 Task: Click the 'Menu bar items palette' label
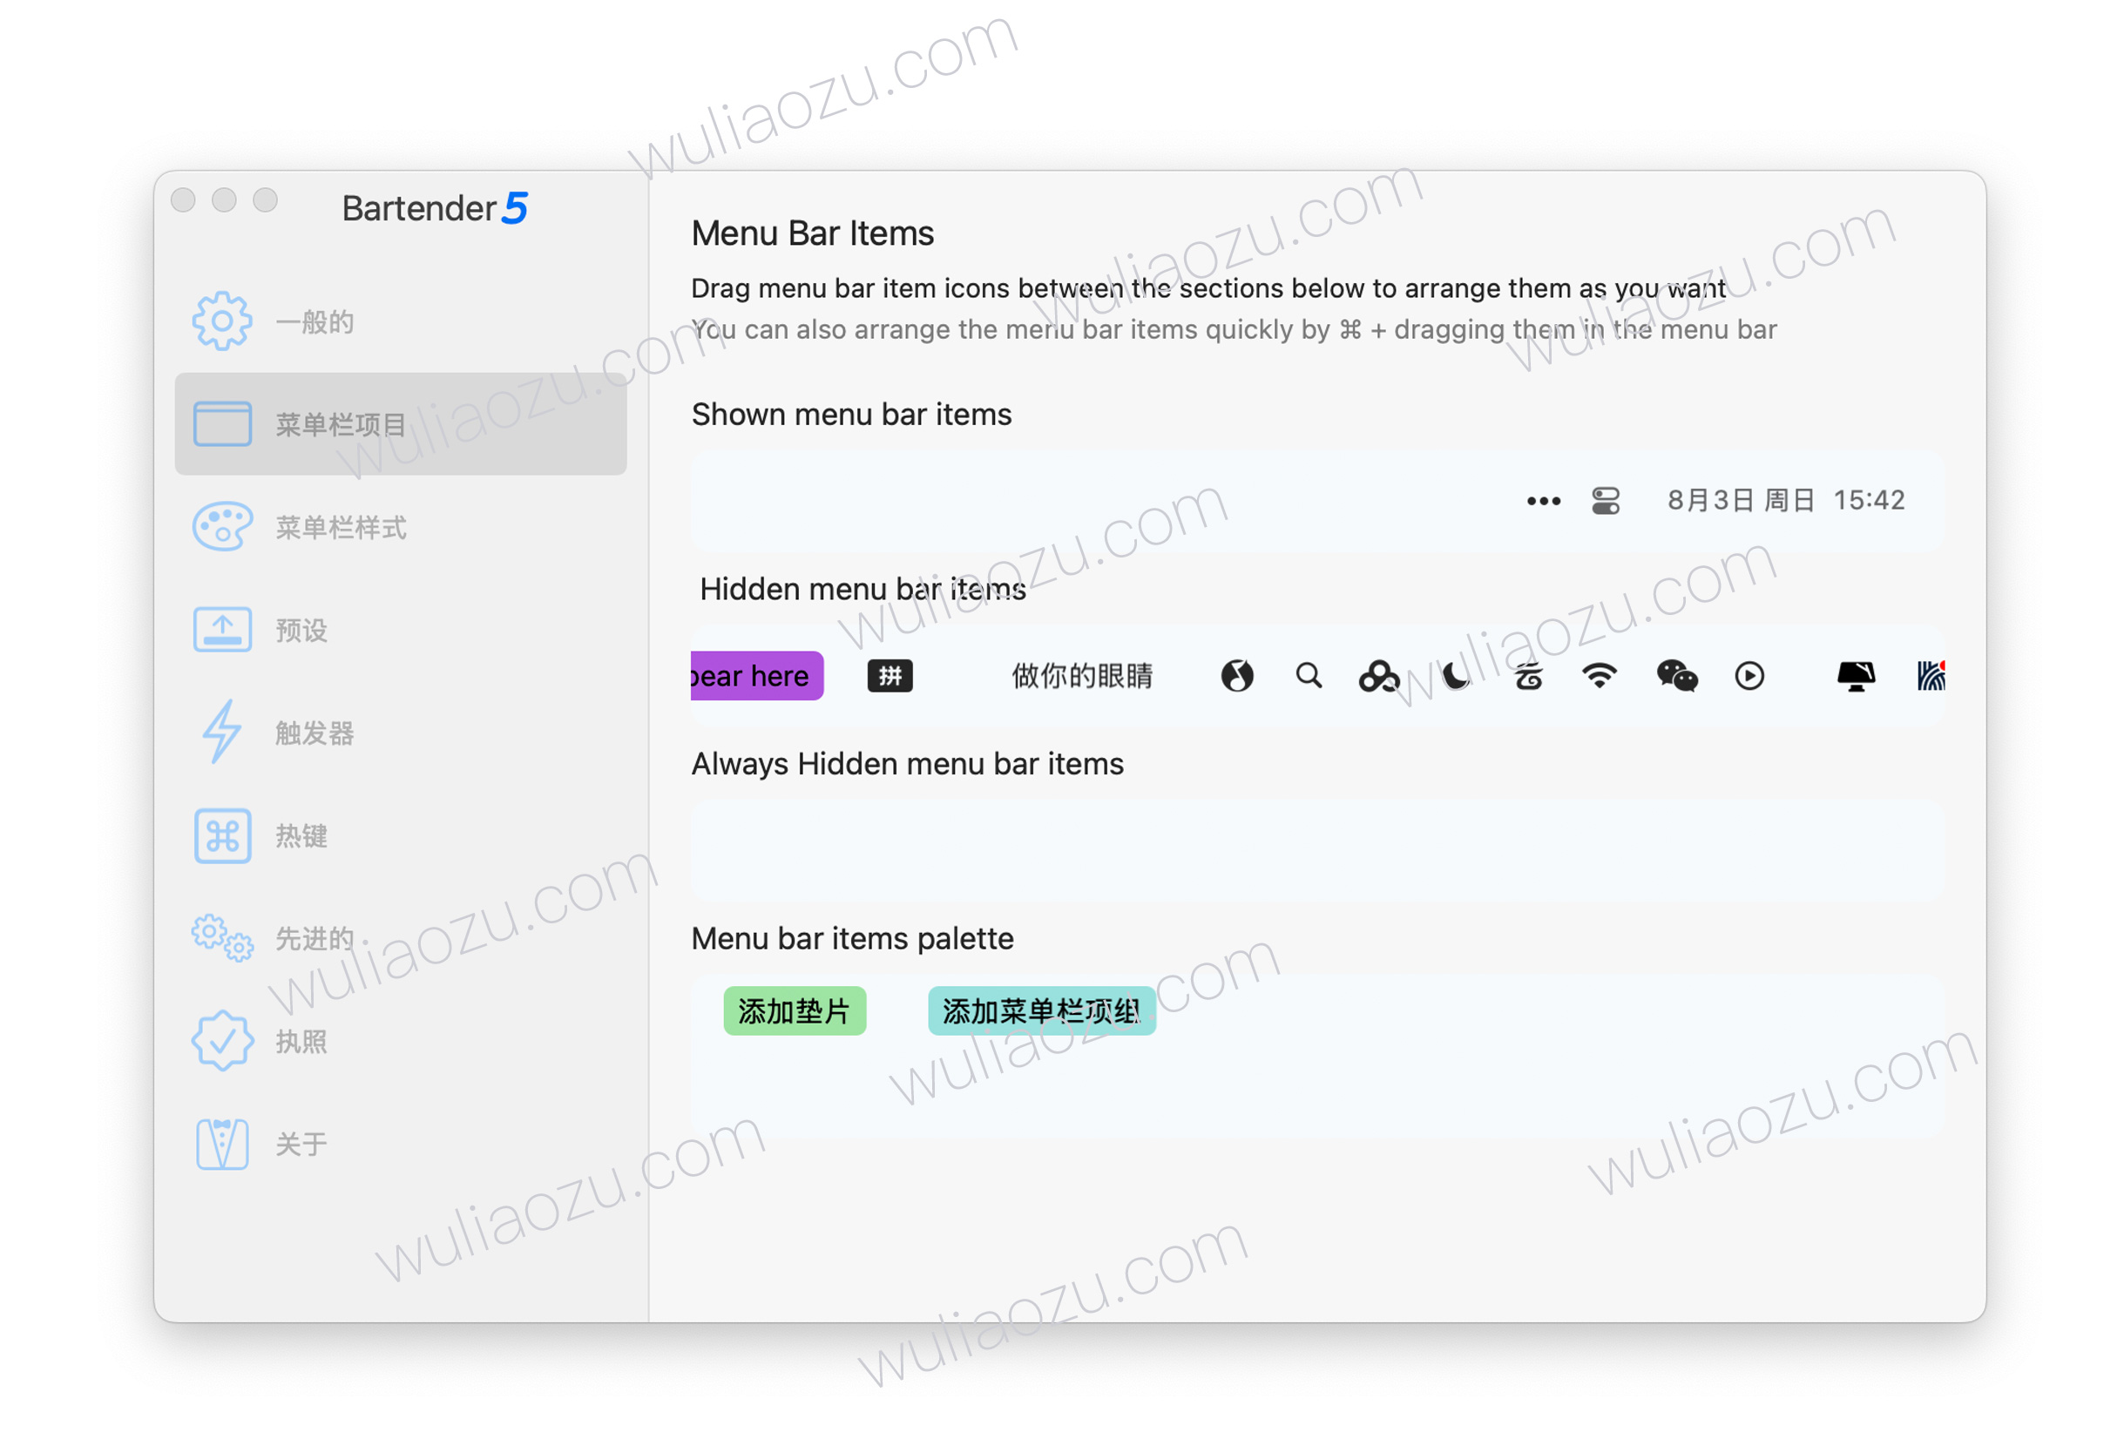pos(853,939)
